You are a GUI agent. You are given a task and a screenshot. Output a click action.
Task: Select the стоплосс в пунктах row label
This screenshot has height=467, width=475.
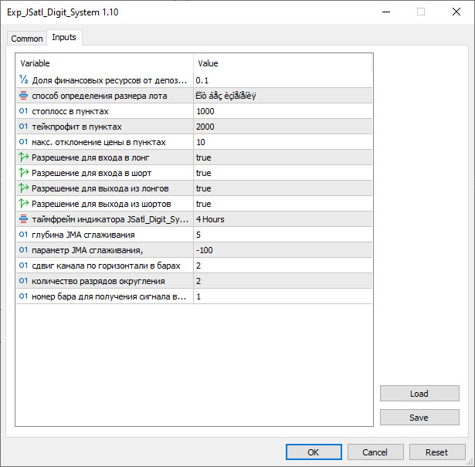coord(70,111)
